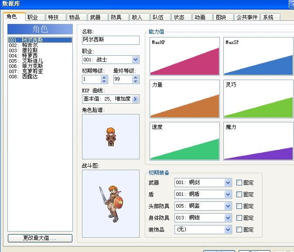The width and height of the screenshot is (294, 252).
Task: Increase 初期等级 with the up arrow
Action: (104, 77)
